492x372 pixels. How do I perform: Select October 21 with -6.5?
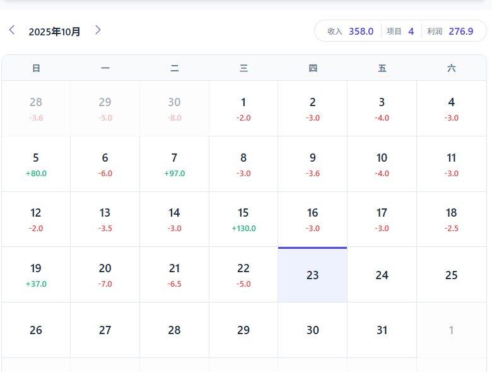tap(175, 275)
